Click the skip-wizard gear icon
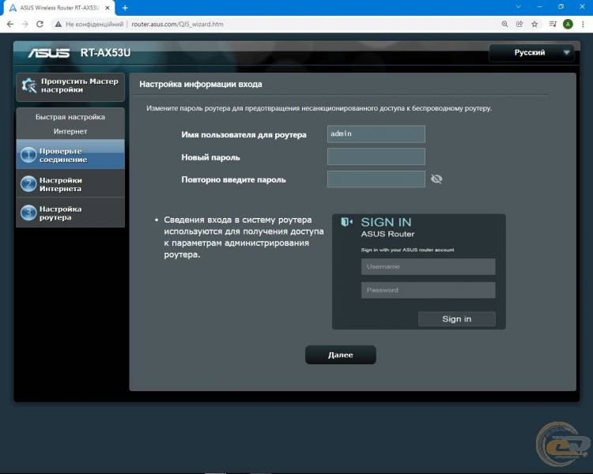 point(28,85)
